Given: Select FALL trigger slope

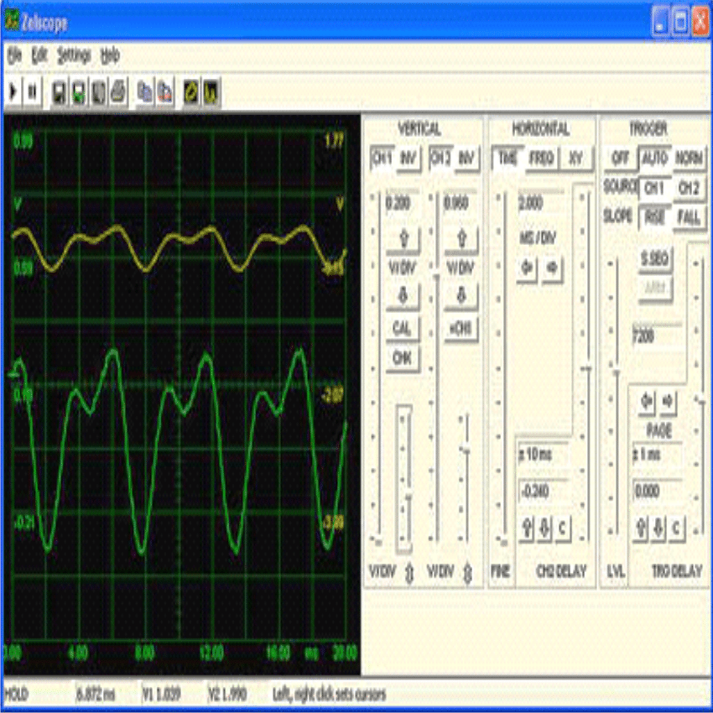Looking at the screenshot, I should (x=688, y=216).
